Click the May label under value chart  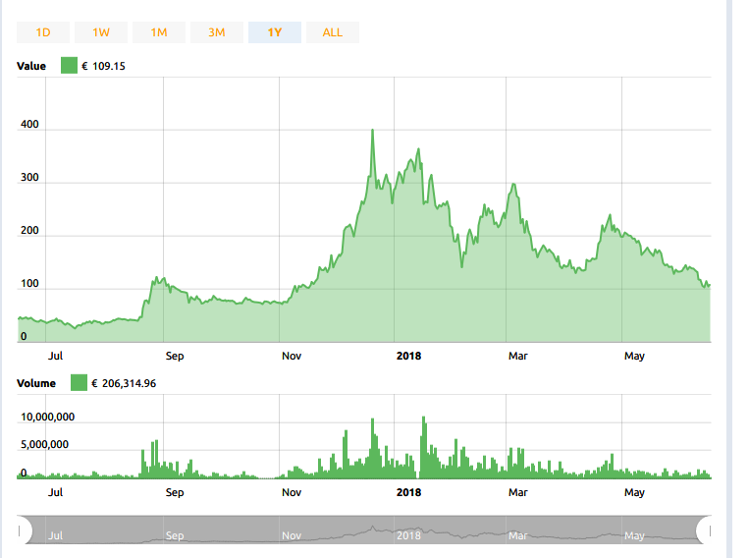pos(634,356)
